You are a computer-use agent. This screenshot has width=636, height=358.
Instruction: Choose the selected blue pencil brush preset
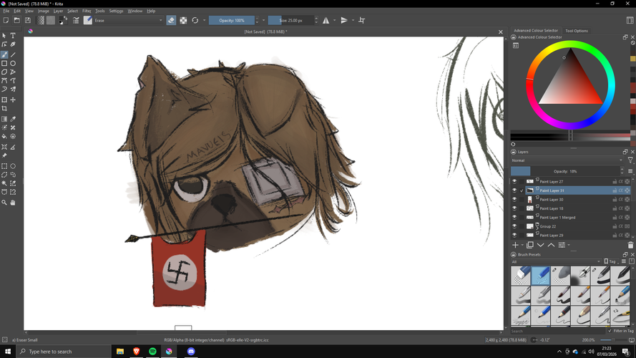[x=540, y=276]
